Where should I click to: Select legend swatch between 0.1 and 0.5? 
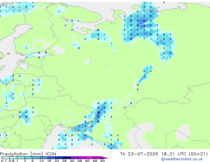pyautogui.click(x=6, y=158)
